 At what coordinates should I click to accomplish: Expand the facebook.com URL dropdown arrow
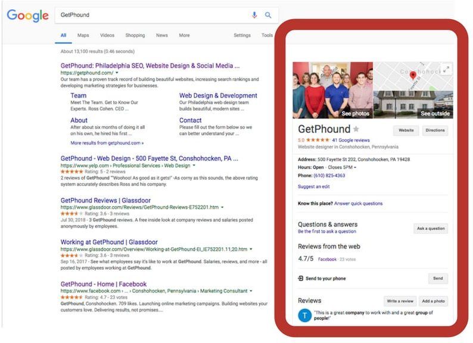[251, 291]
